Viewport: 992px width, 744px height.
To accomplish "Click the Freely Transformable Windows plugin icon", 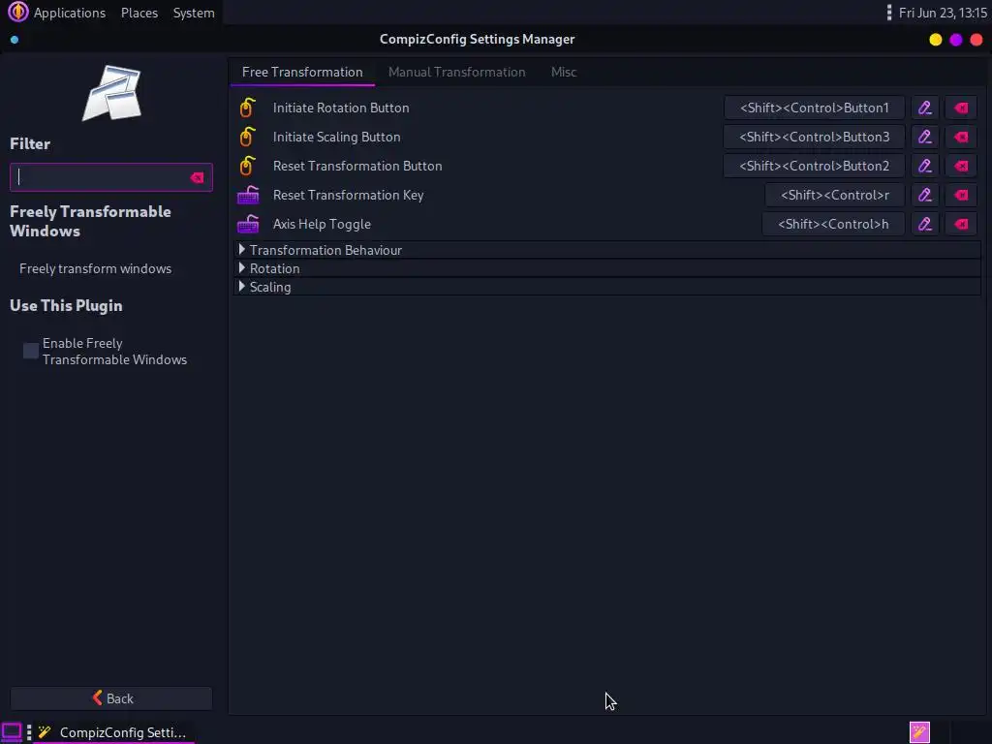I will pyautogui.click(x=112, y=93).
